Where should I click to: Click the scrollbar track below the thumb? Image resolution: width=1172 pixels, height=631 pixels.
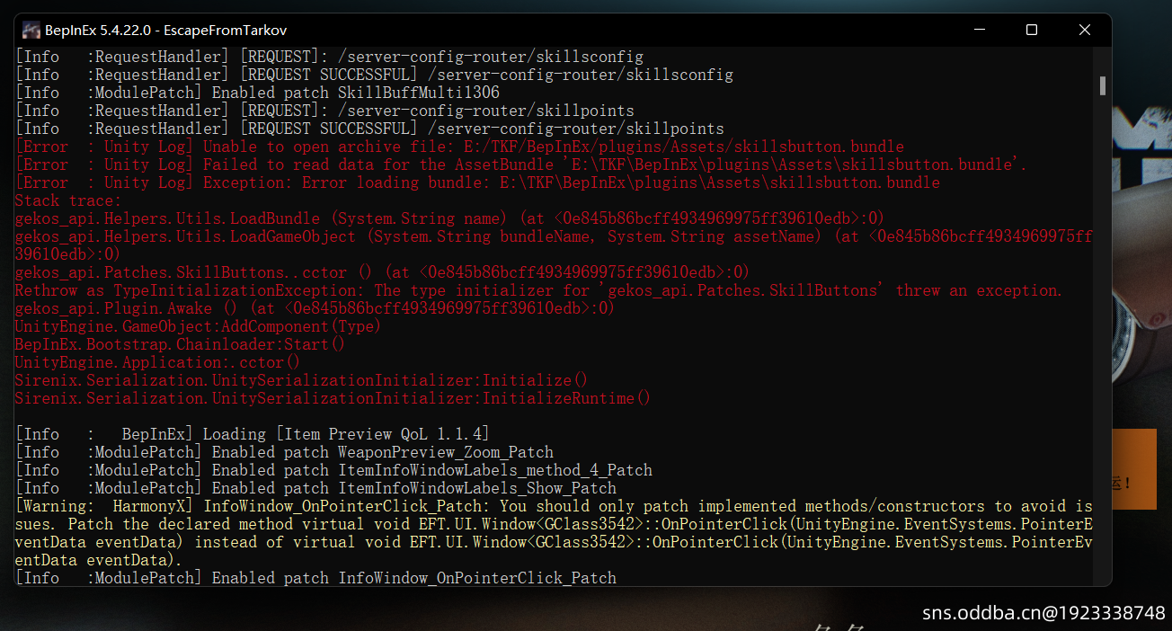coord(1102,360)
